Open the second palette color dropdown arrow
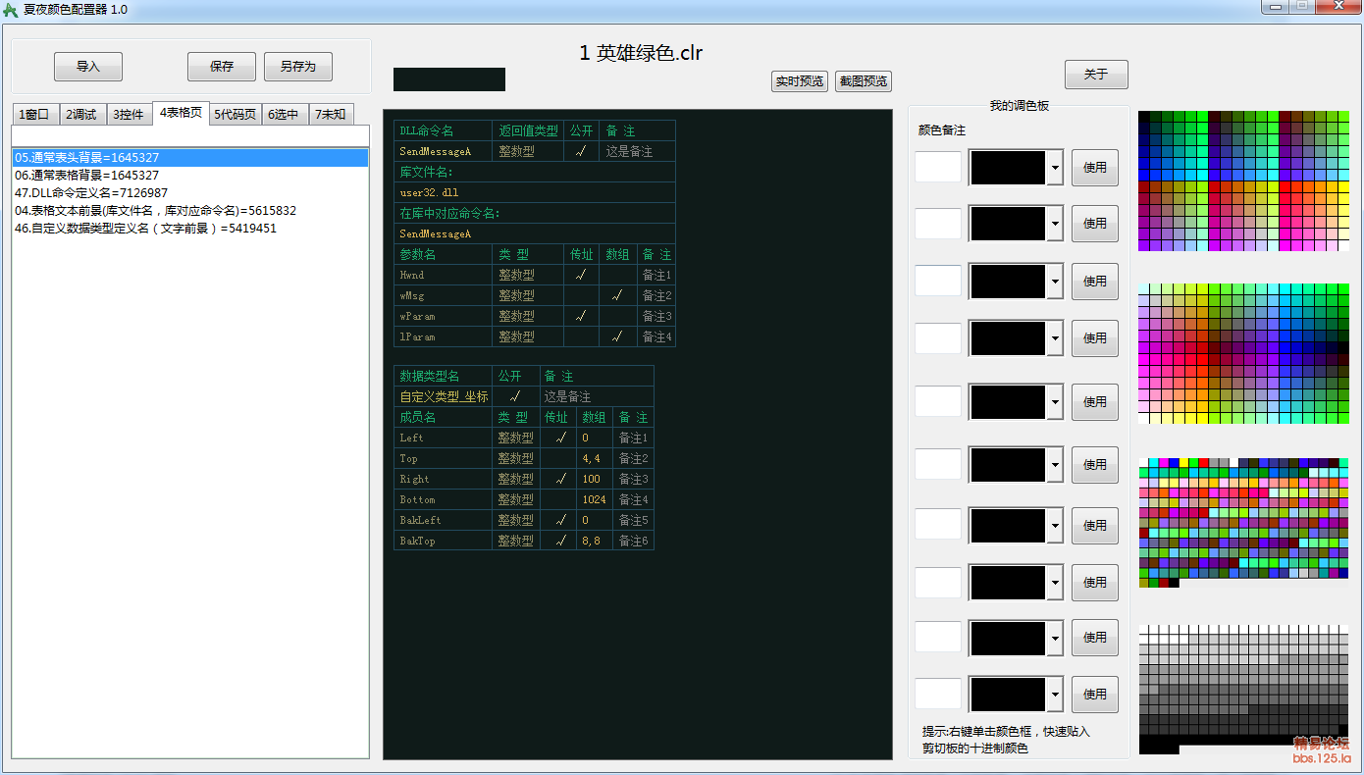 pos(1055,224)
